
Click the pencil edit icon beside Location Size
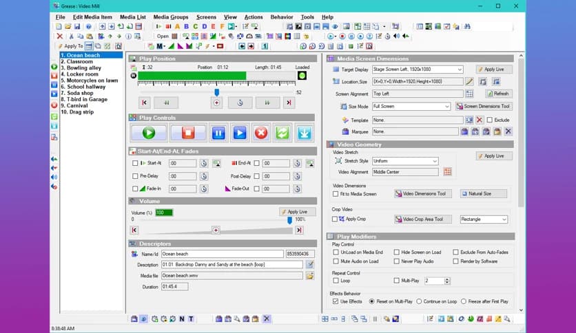pyautogui.click(x=469, y=81)
